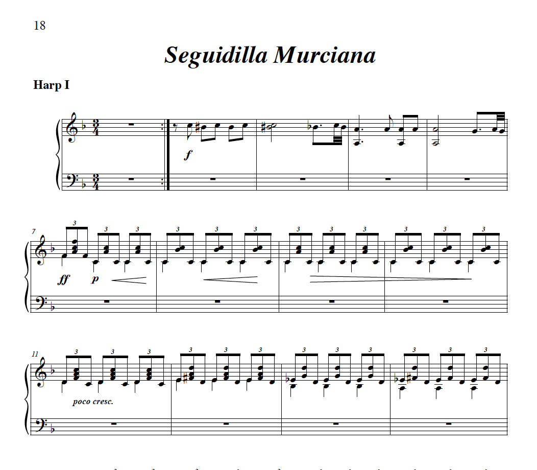Click the B-sharp half note in measure 3
This screenshot has width=537, height=470.
click(x=268, y=128)
